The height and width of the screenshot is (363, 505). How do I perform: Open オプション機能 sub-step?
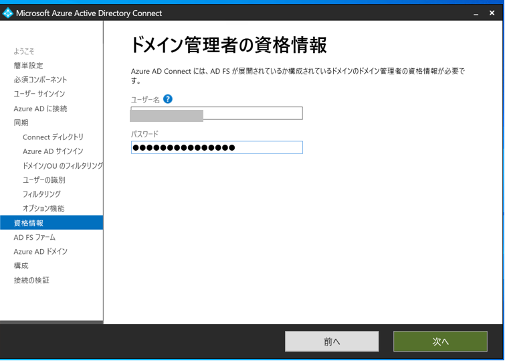[x=43, y=208]
